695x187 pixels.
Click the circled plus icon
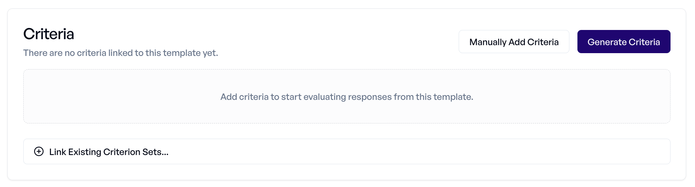click(x=39, y=151)
